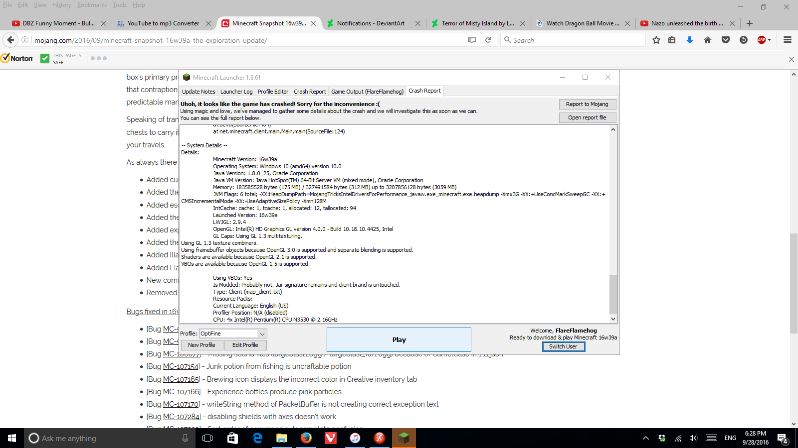Switch to the Update Notes tab
Viewport: 798px width, 448px height.
point(199,92)
